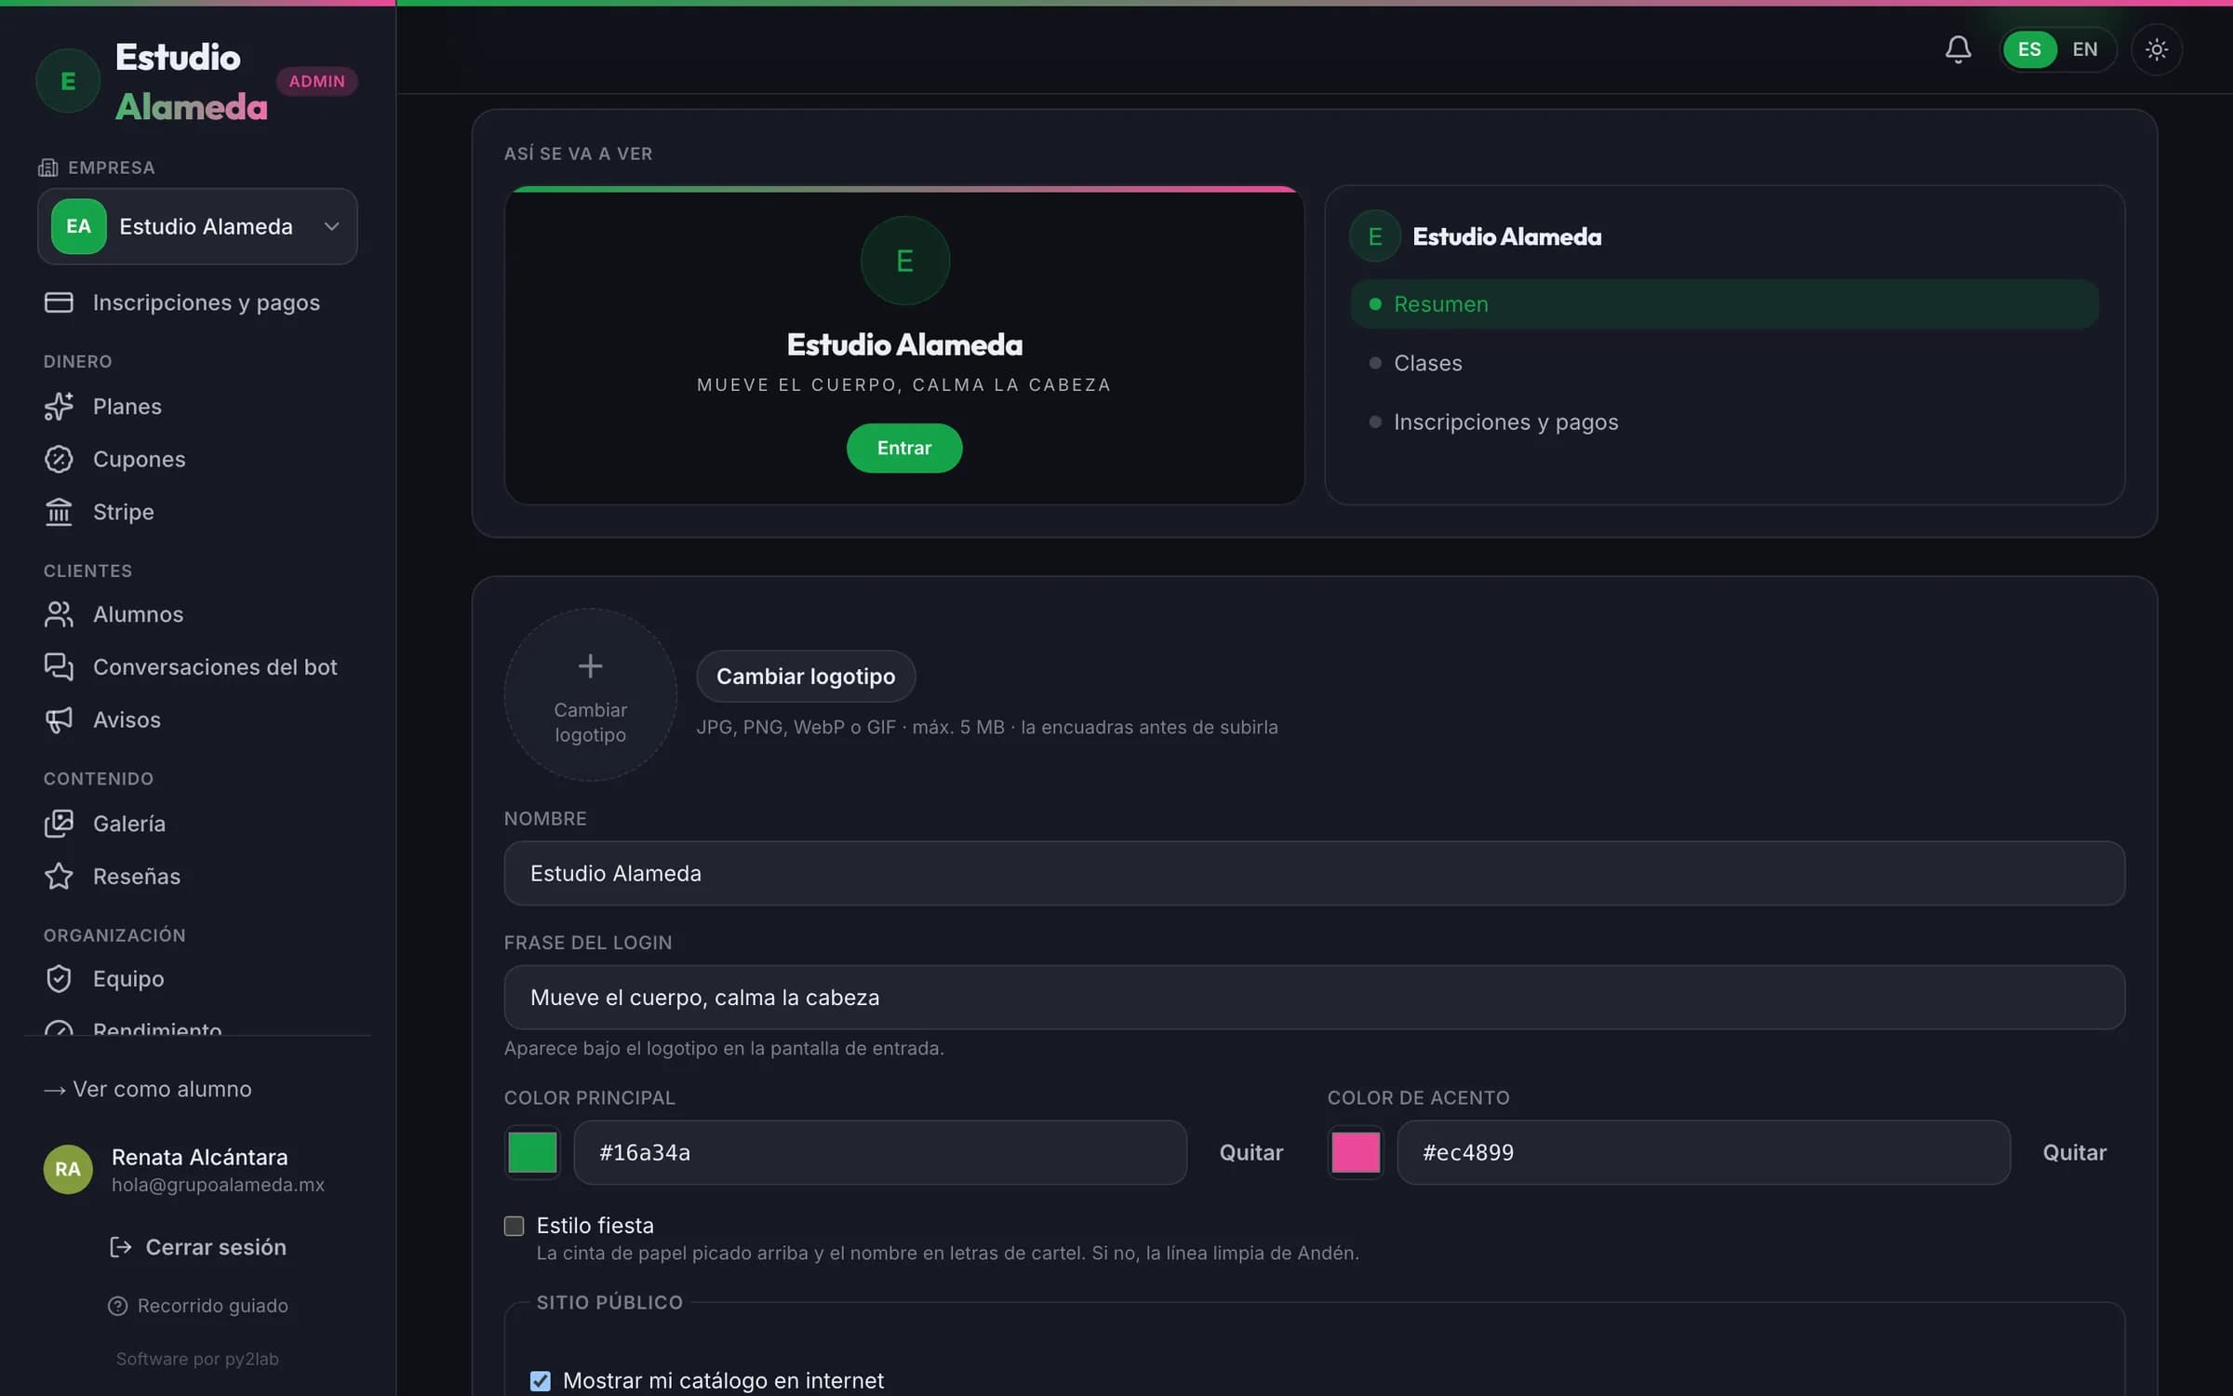Click the round E logo in sidebar header
Image resolution: width=2233 pixels, height=1396 pixels.
[x=68, y=81]
